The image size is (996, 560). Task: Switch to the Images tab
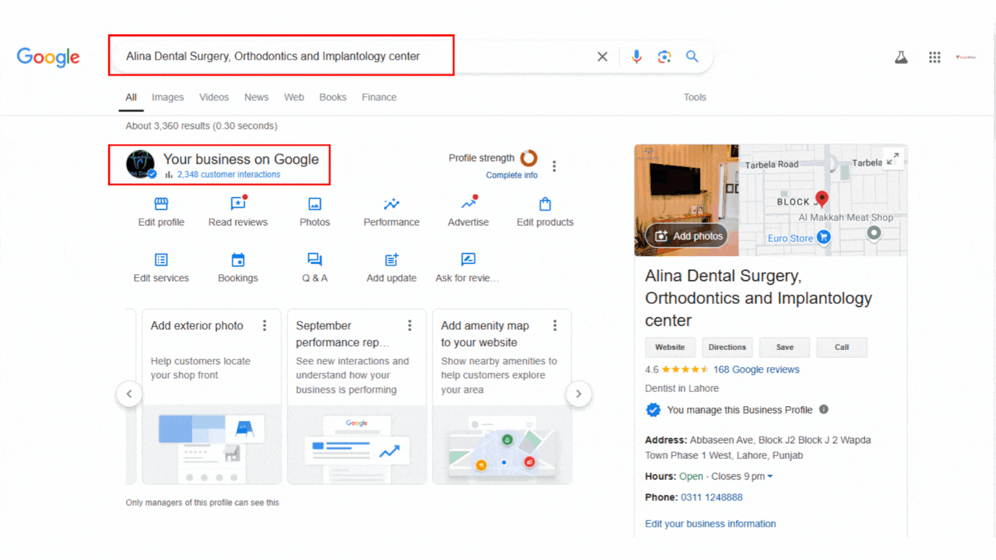pos(167,97)
